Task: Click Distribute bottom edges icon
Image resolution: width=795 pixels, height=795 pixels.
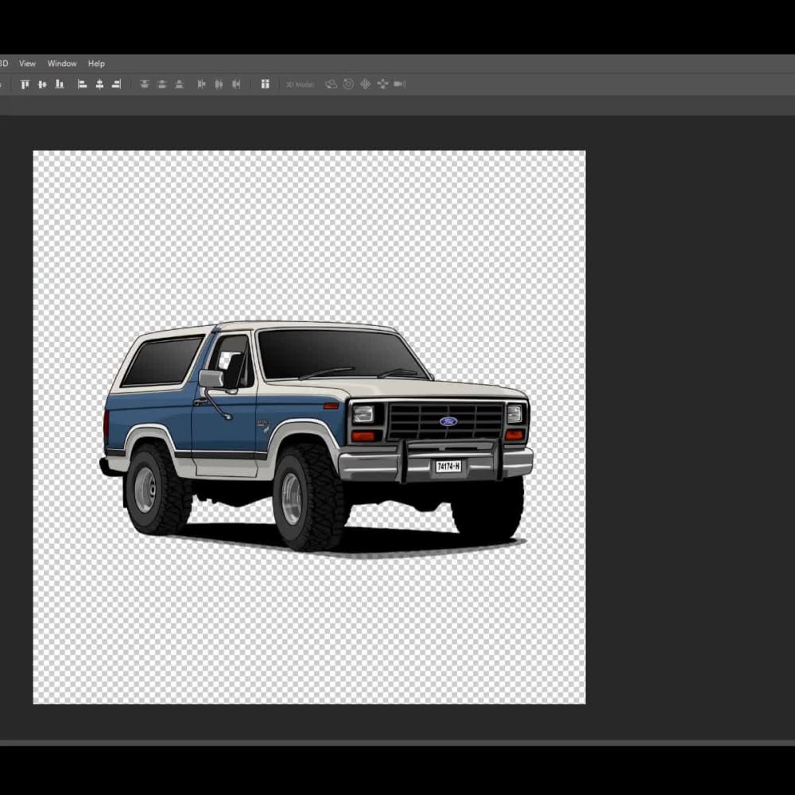Action: click(179, 84)
